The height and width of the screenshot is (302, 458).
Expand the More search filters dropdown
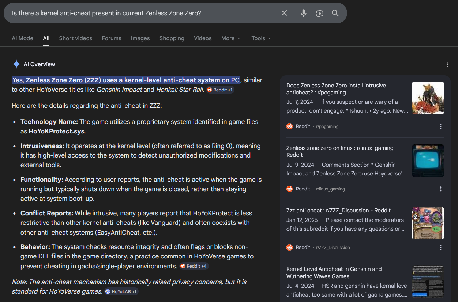pyautogui.click(x=231, y=38)
